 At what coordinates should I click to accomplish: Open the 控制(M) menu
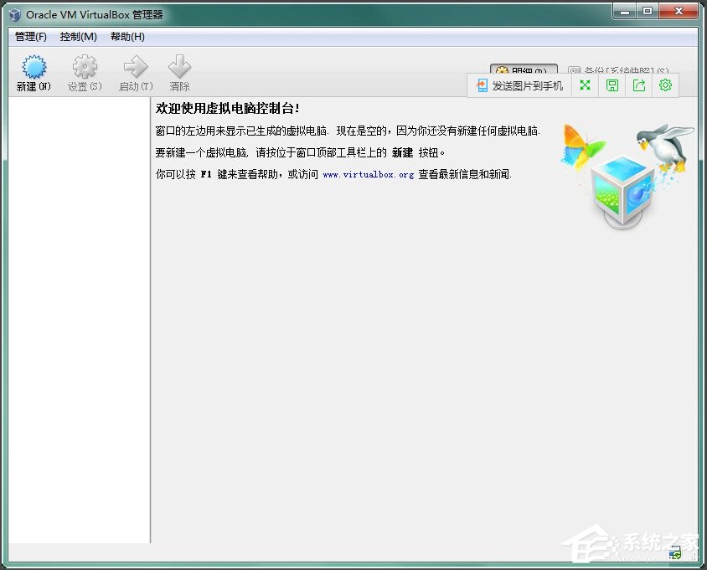pos(77,36)
